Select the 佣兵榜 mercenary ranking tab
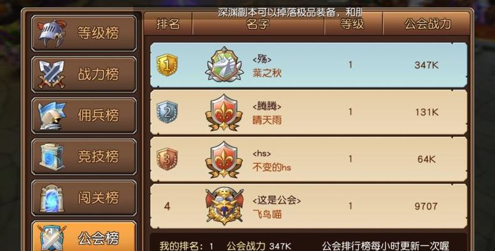 [x=84, y=115]
